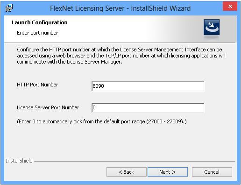The image size is (241, 185).
Task: Go back with the Back button
Action: (127, 172)
